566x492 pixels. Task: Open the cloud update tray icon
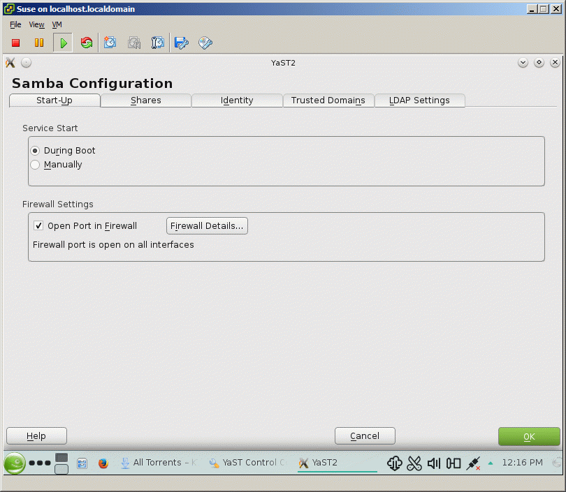pyautogui.click(x=395, y=463)
